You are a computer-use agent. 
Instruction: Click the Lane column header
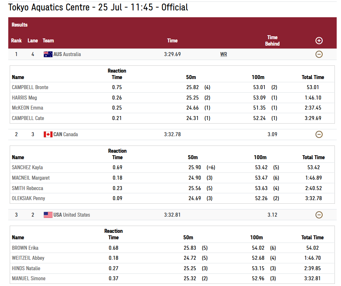click(33, 41)
